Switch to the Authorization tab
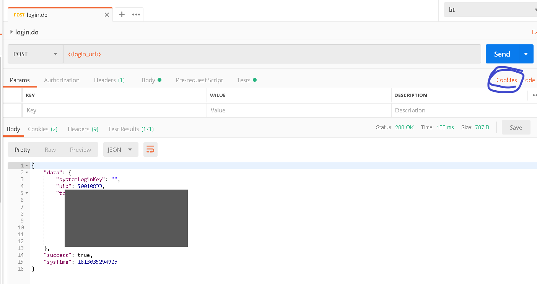The image size is (537, 284). [61, 80]
